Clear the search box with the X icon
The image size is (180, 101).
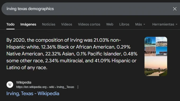pos(175,9)
